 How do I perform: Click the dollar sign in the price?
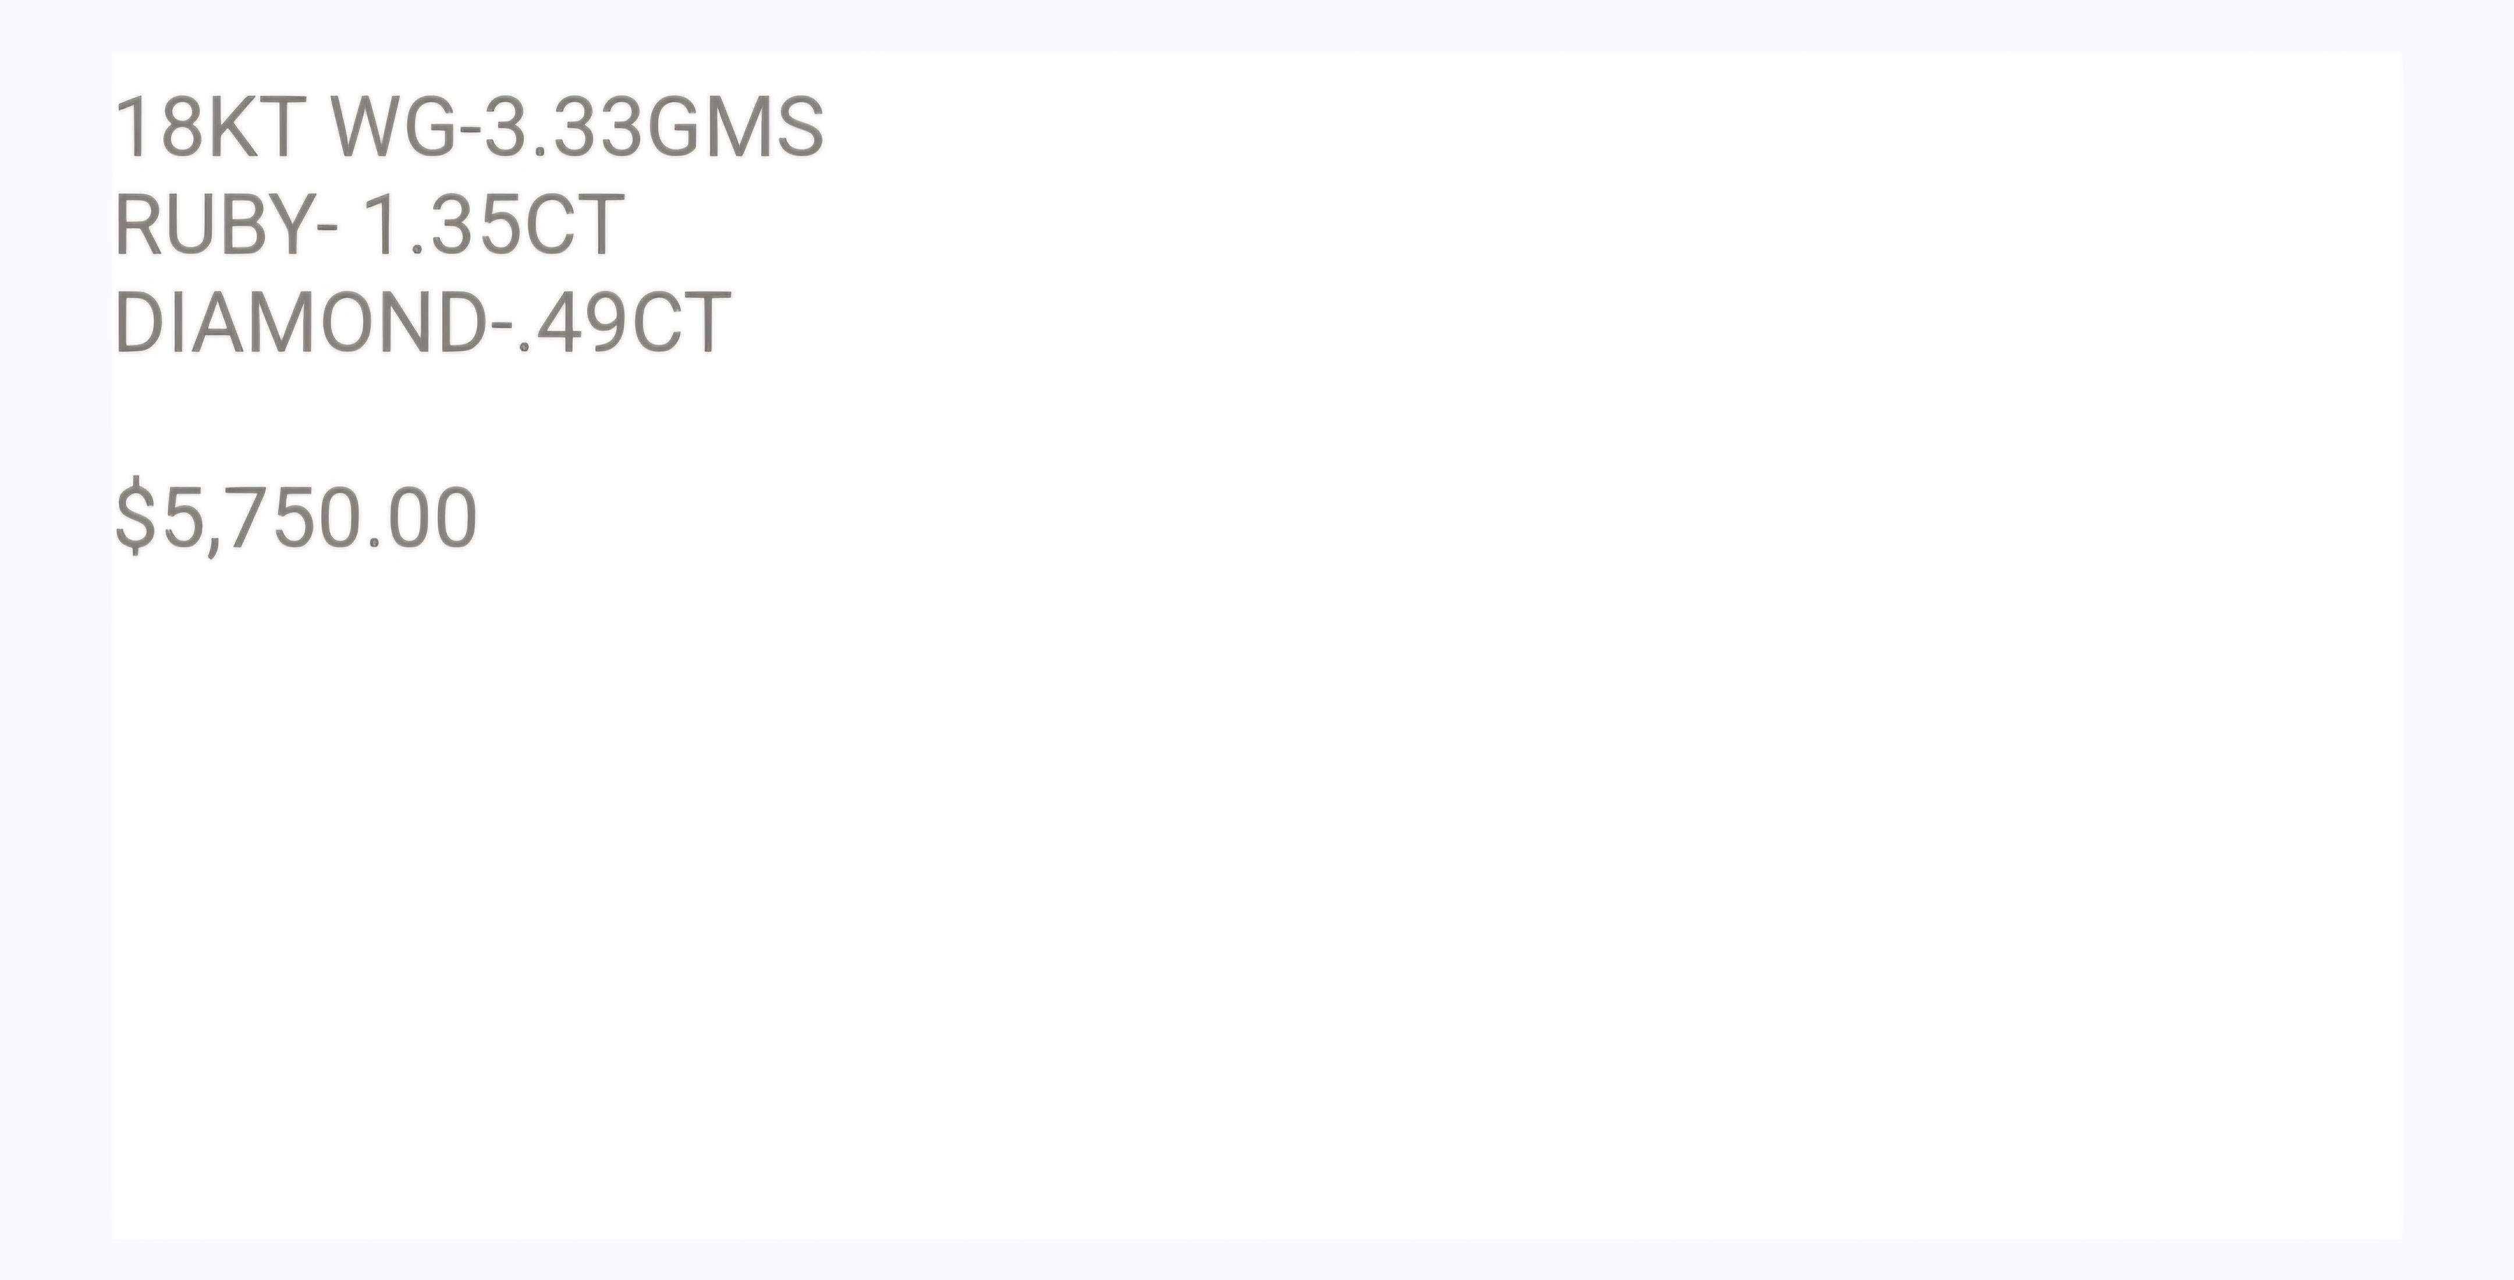click(136, 517)
